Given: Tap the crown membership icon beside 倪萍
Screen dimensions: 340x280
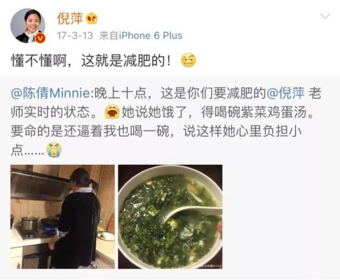Looking at the screenshot, I should (x=92, y=19).
